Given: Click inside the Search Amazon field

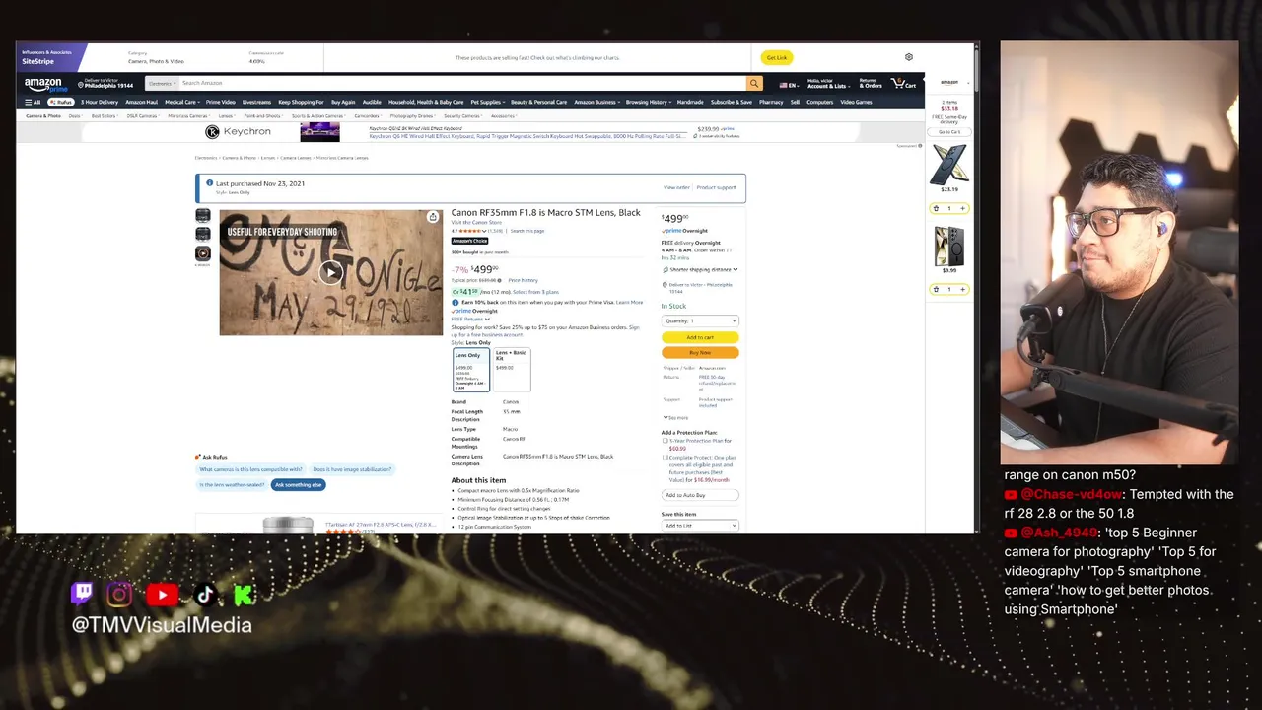Looking at the screenshot, I should pyautogui.click(x=462, y=84).
